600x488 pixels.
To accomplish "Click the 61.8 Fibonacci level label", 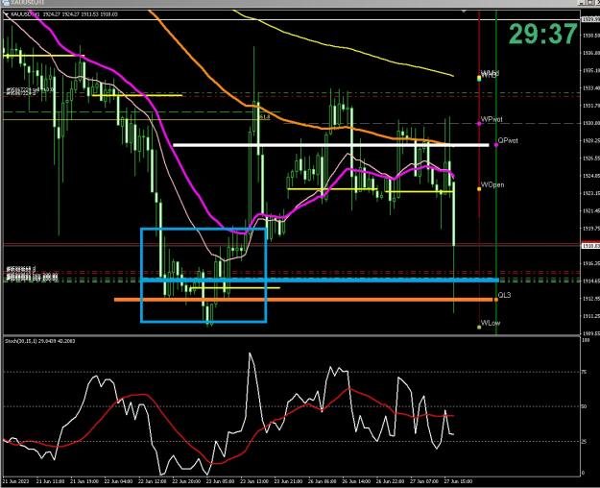I will (264, 117).
